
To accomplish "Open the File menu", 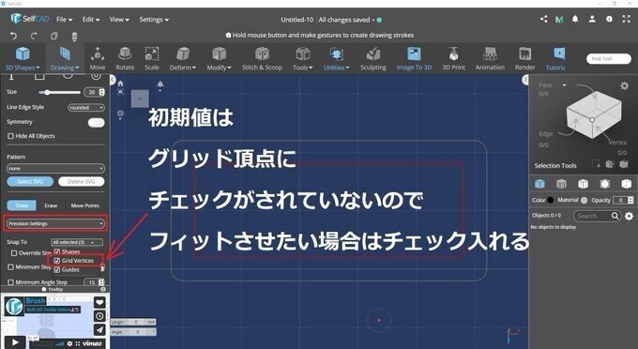I will click(65, 20).
